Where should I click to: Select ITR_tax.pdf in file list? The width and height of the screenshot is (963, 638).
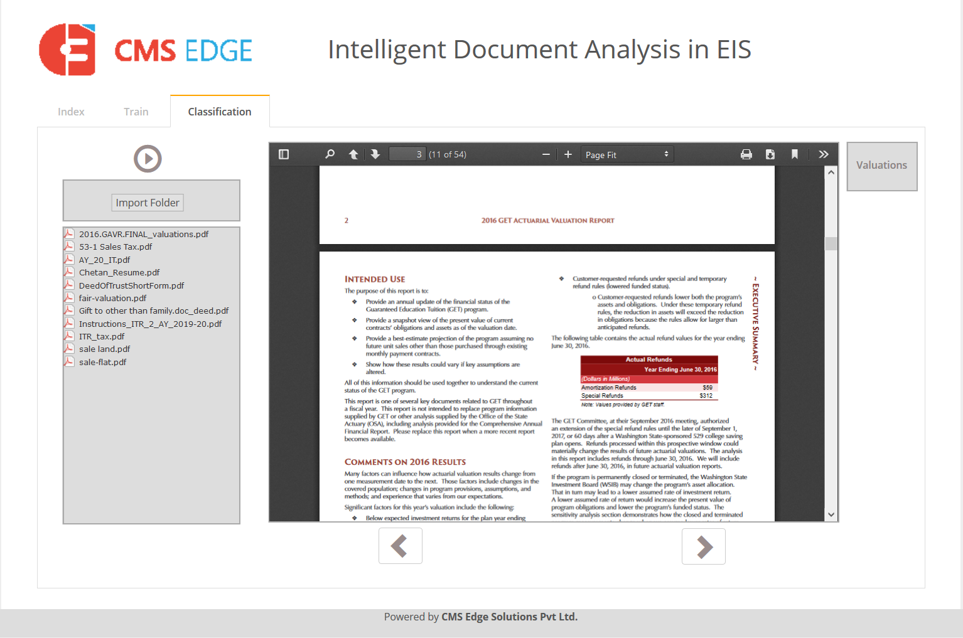tap(102, 336)
